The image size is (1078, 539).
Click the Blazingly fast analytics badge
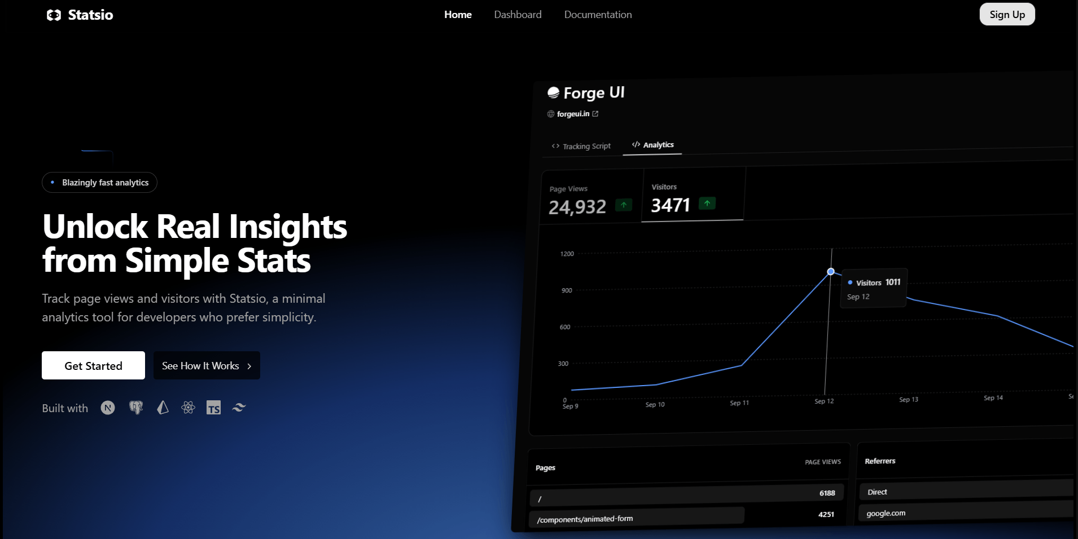[99, 183]
